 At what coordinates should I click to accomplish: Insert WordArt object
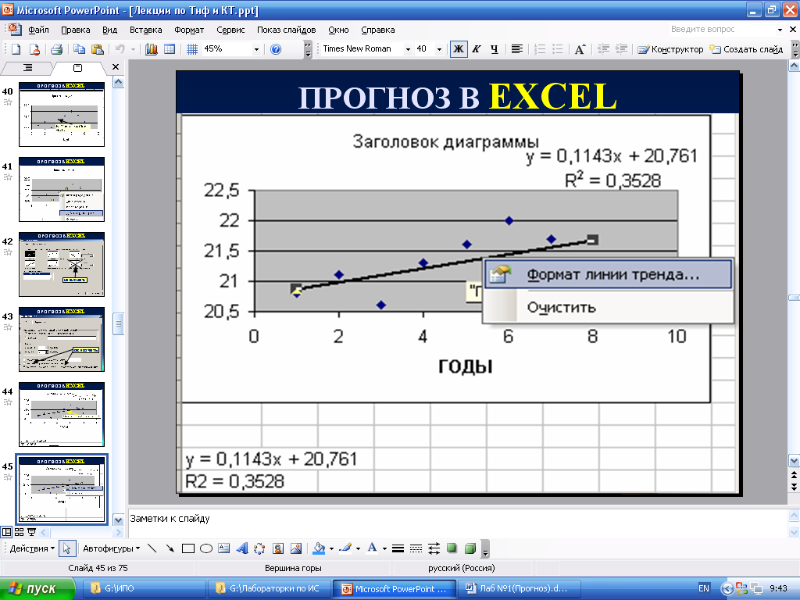242,548
